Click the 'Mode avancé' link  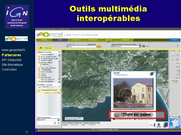pos(92,44)
